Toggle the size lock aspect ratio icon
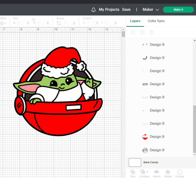The image size is (196, 178). pyautogui.click(x=34, y=20)
